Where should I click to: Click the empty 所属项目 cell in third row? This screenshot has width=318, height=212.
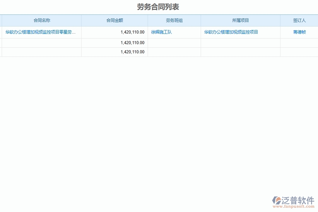(x=240, y=52)
